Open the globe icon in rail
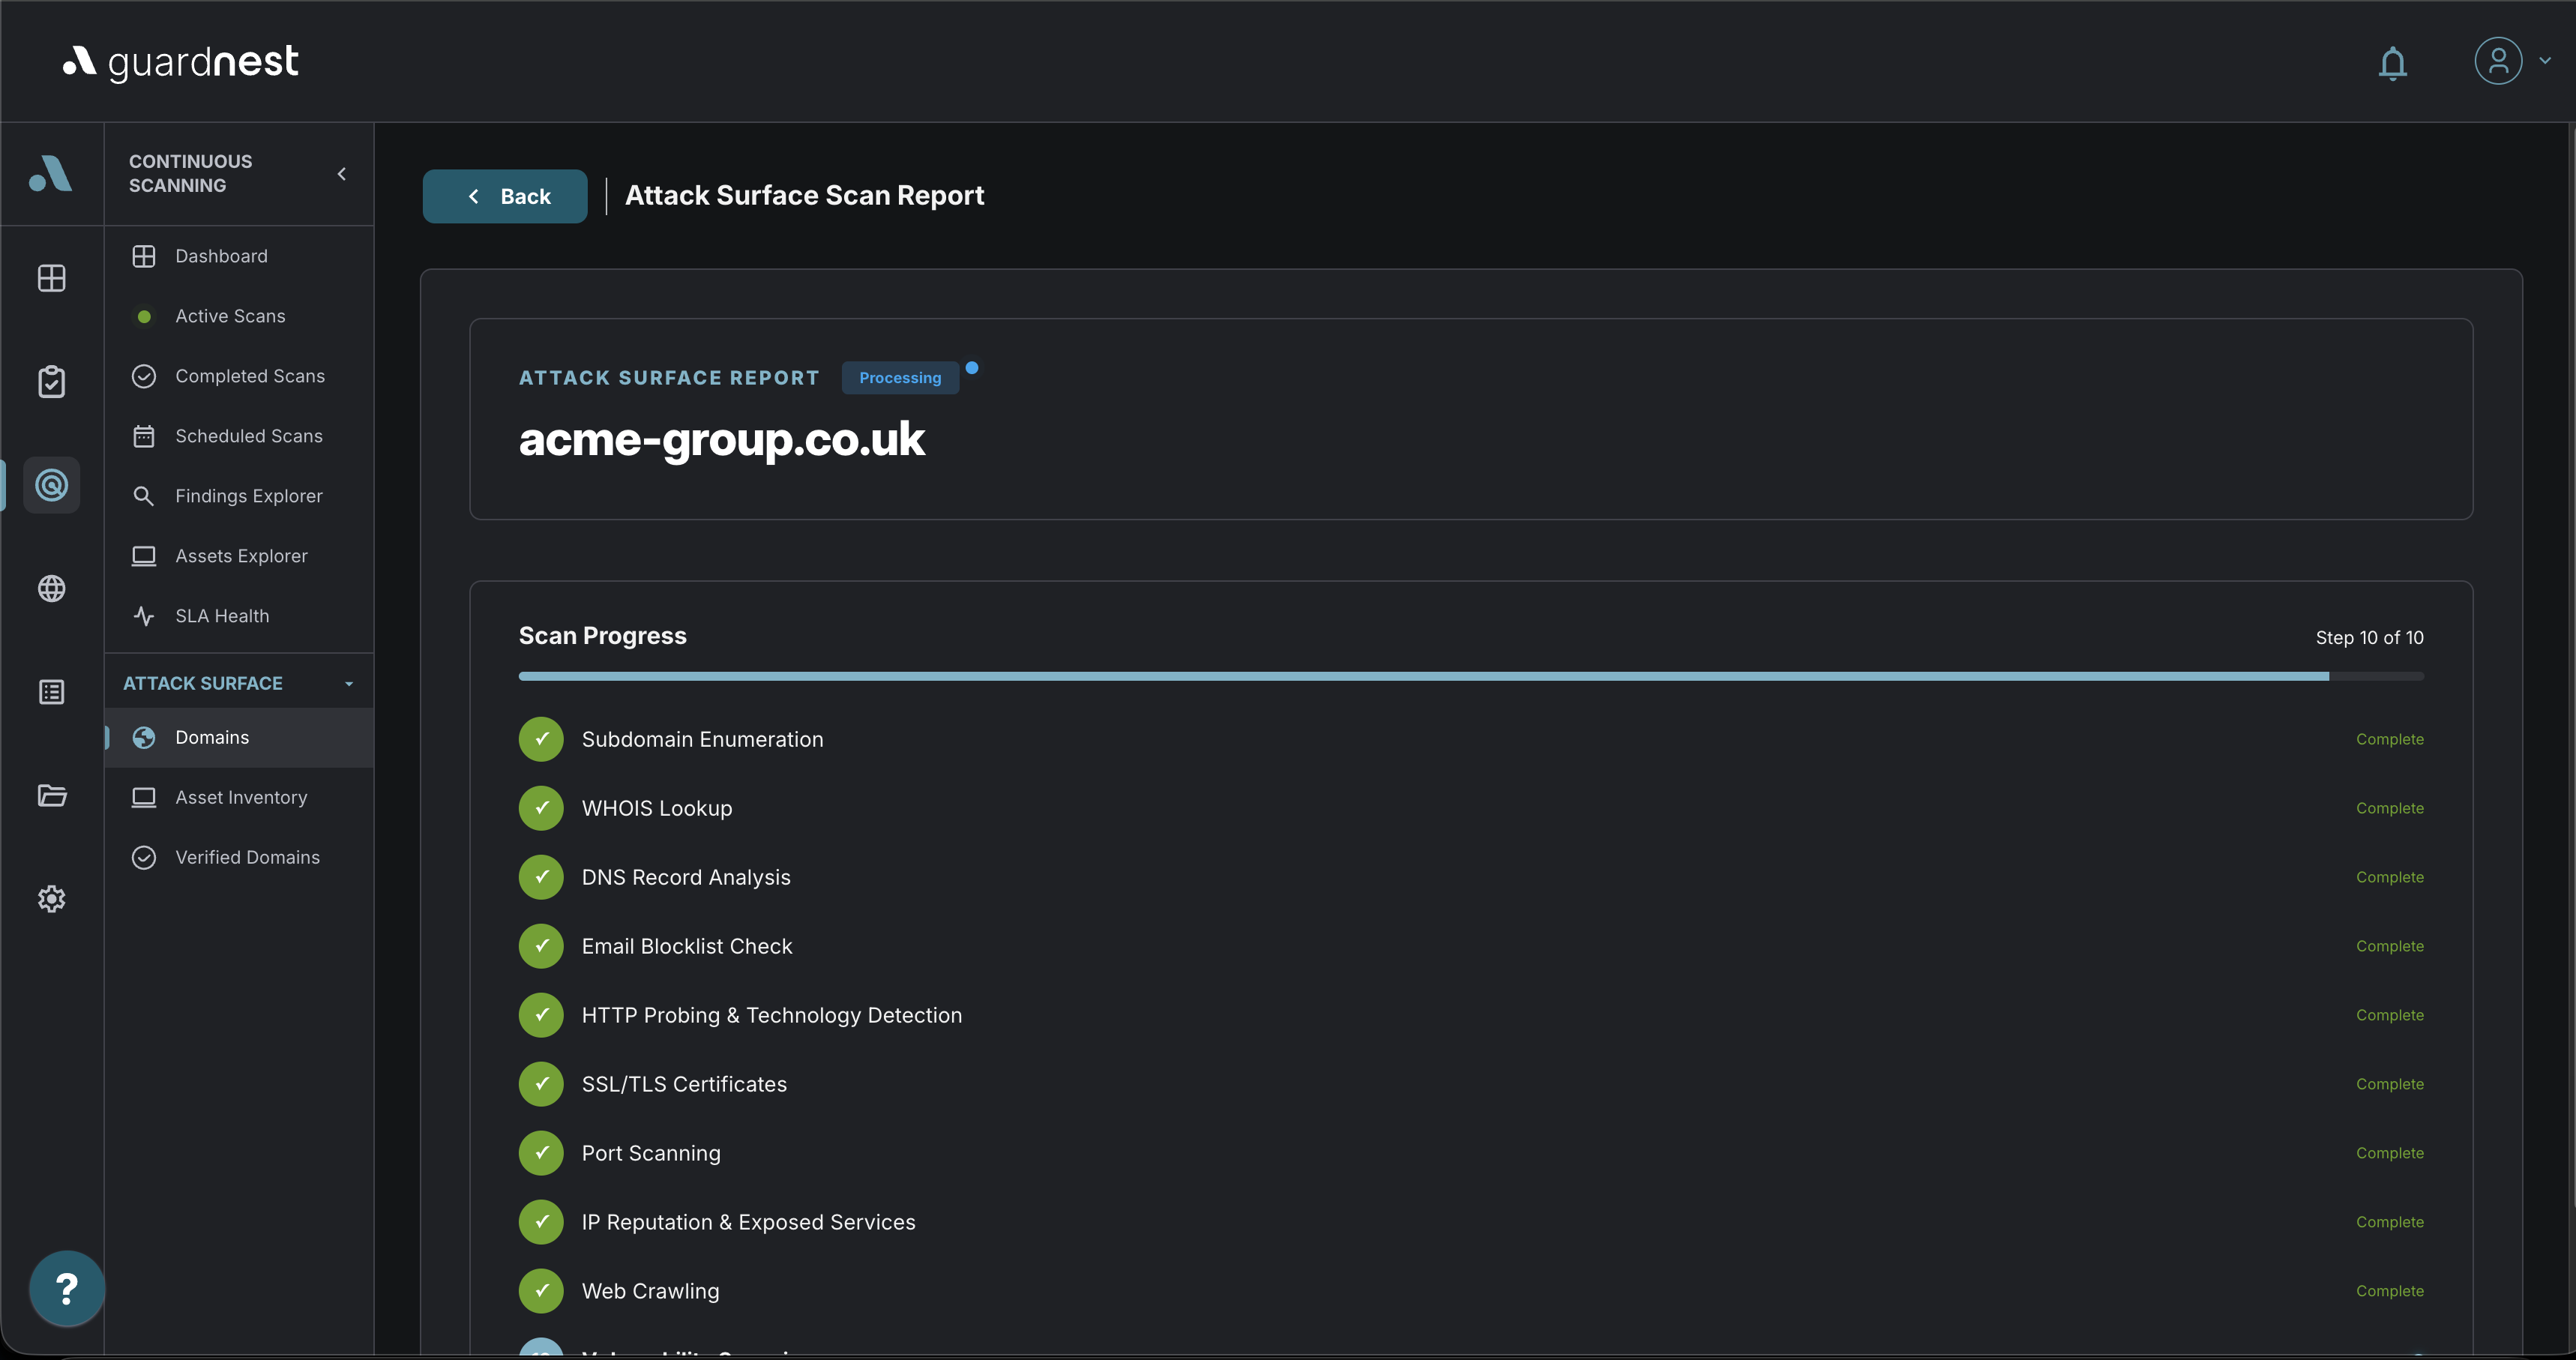The height and width of the screenshot is (1360, 2576). (x=52, y=588)
